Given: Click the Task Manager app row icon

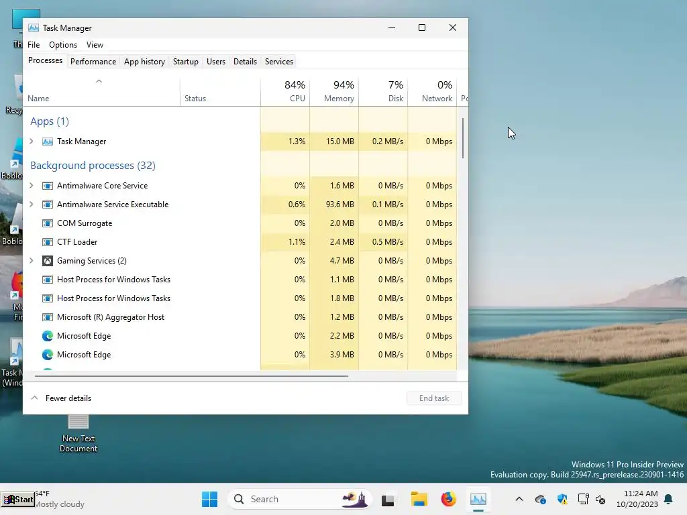Looking at the screenshot, I should point(48,141).
